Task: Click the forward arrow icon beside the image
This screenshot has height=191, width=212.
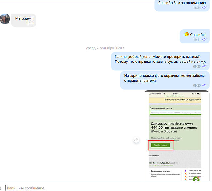Action: [x=136, y=140]
